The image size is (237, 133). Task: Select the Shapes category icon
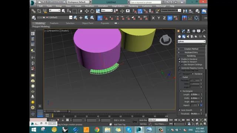coord(184,37)
